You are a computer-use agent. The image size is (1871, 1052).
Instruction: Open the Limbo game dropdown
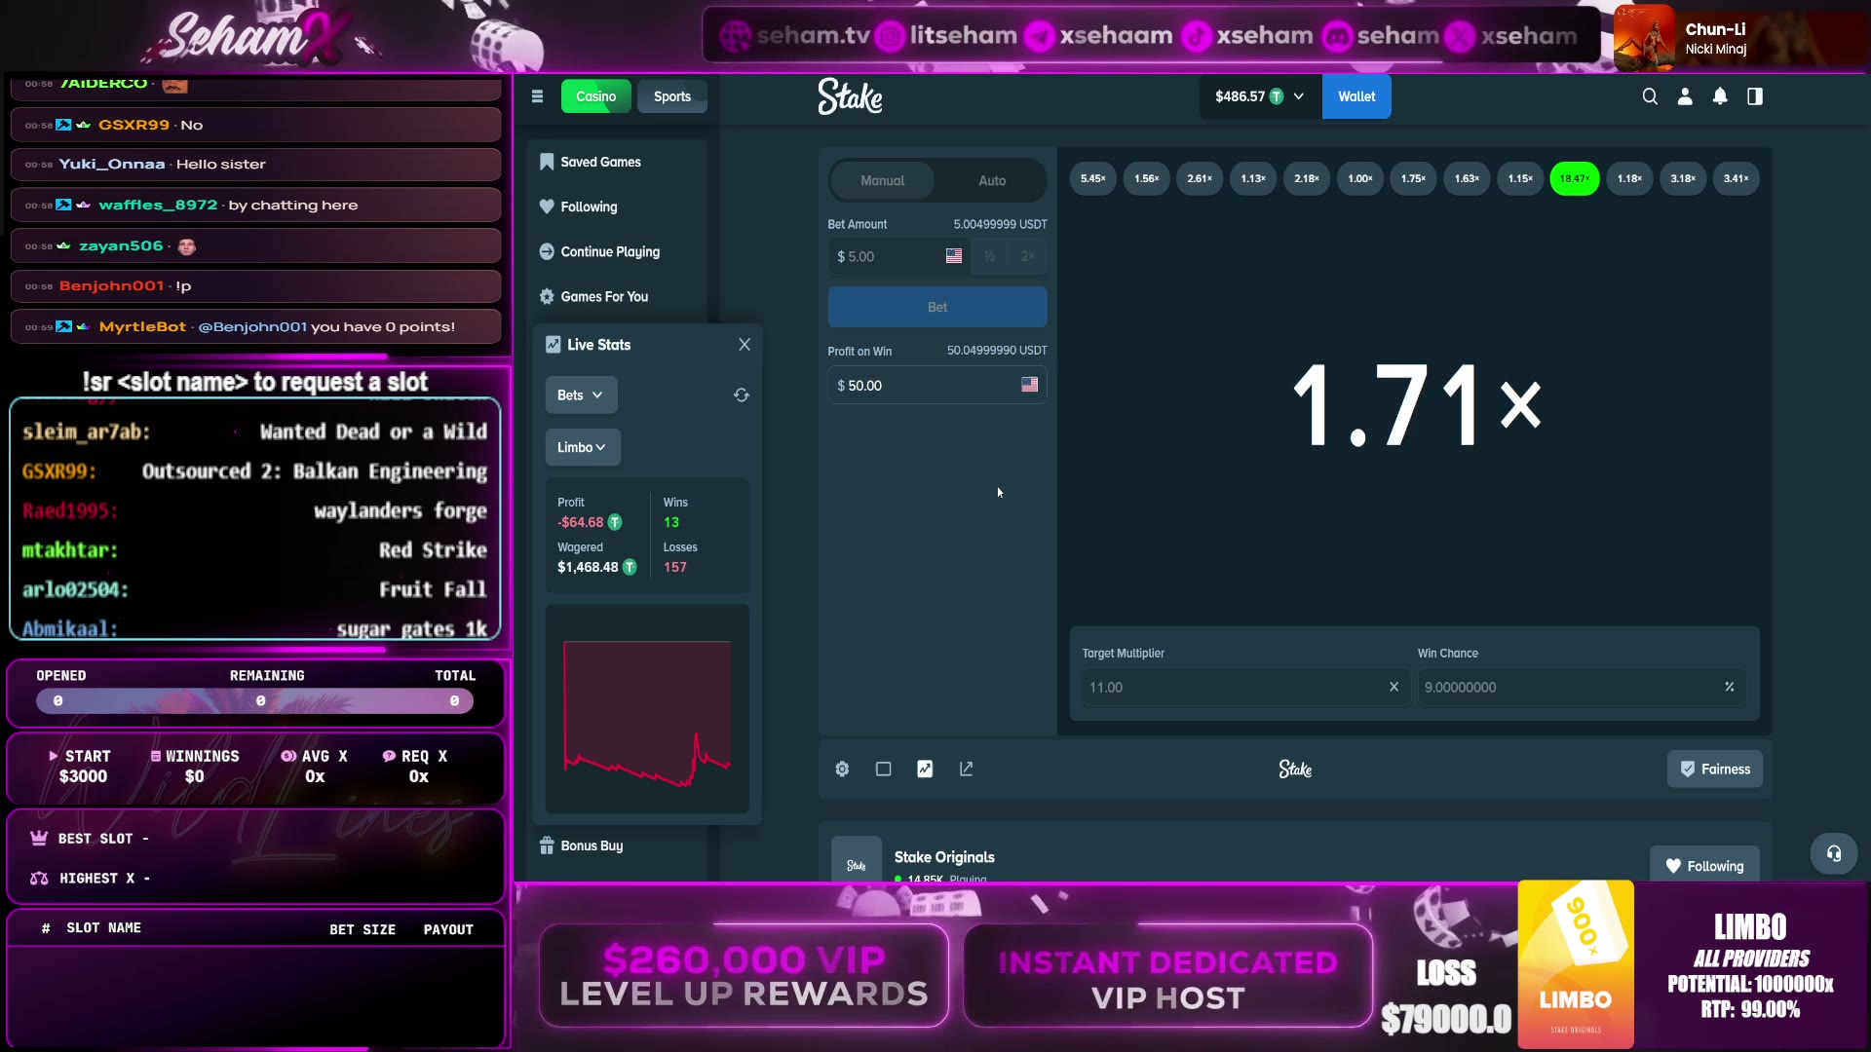[583, 447]
